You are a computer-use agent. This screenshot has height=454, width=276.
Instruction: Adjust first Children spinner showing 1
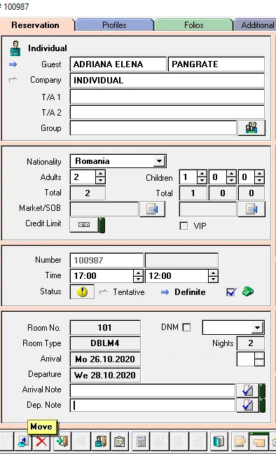(x=202, y=177)
